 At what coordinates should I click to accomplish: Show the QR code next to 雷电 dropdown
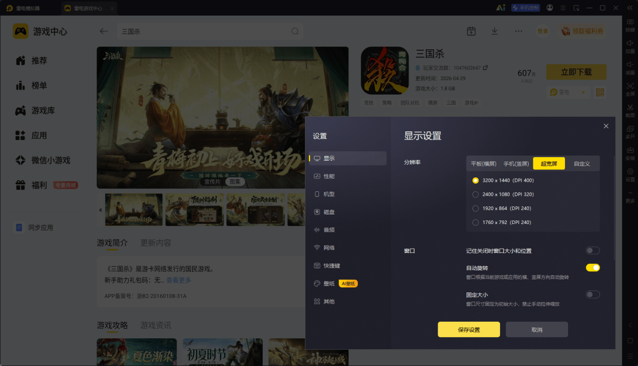click(x=600, y=92)
